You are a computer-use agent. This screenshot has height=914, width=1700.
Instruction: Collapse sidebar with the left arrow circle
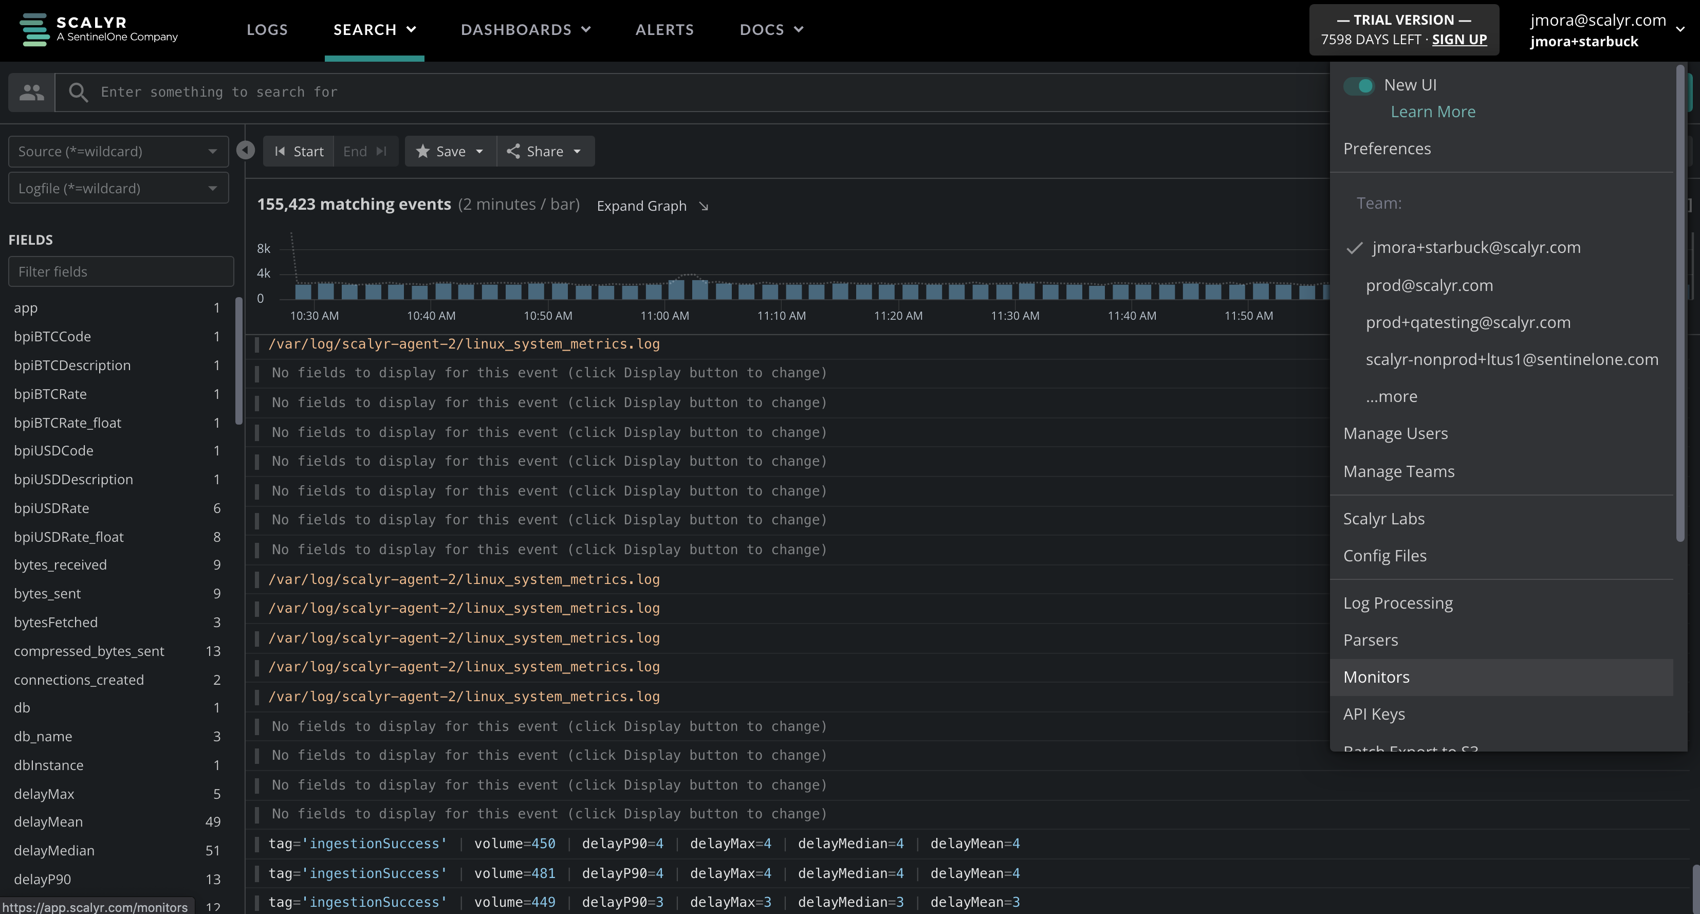pos(246,151)
